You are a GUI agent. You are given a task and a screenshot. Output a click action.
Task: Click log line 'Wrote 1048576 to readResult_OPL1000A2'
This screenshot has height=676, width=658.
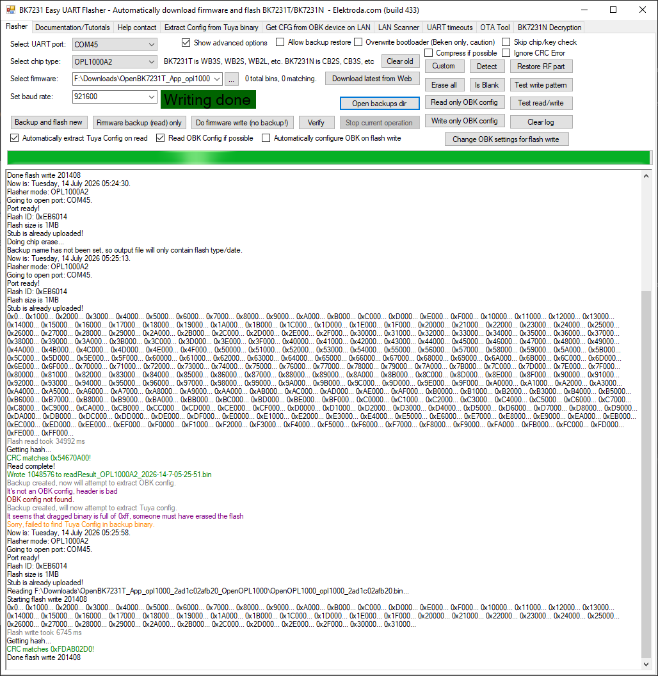[109, 475]
